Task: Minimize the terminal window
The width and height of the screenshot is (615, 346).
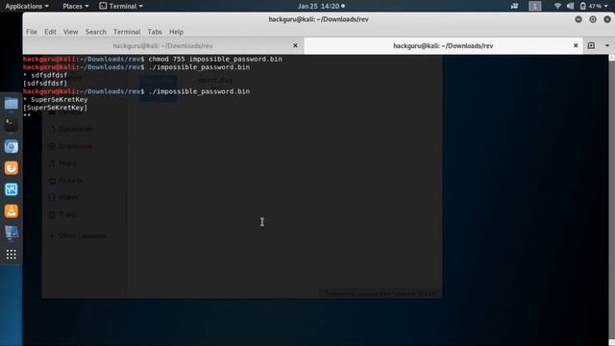Action: point(578,19)
